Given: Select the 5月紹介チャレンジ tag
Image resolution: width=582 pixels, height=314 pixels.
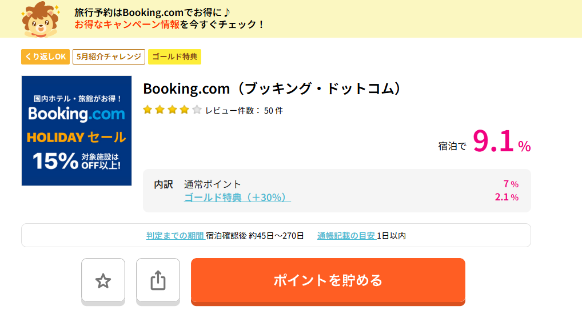Looking at the screenshot, I should 109,57.
